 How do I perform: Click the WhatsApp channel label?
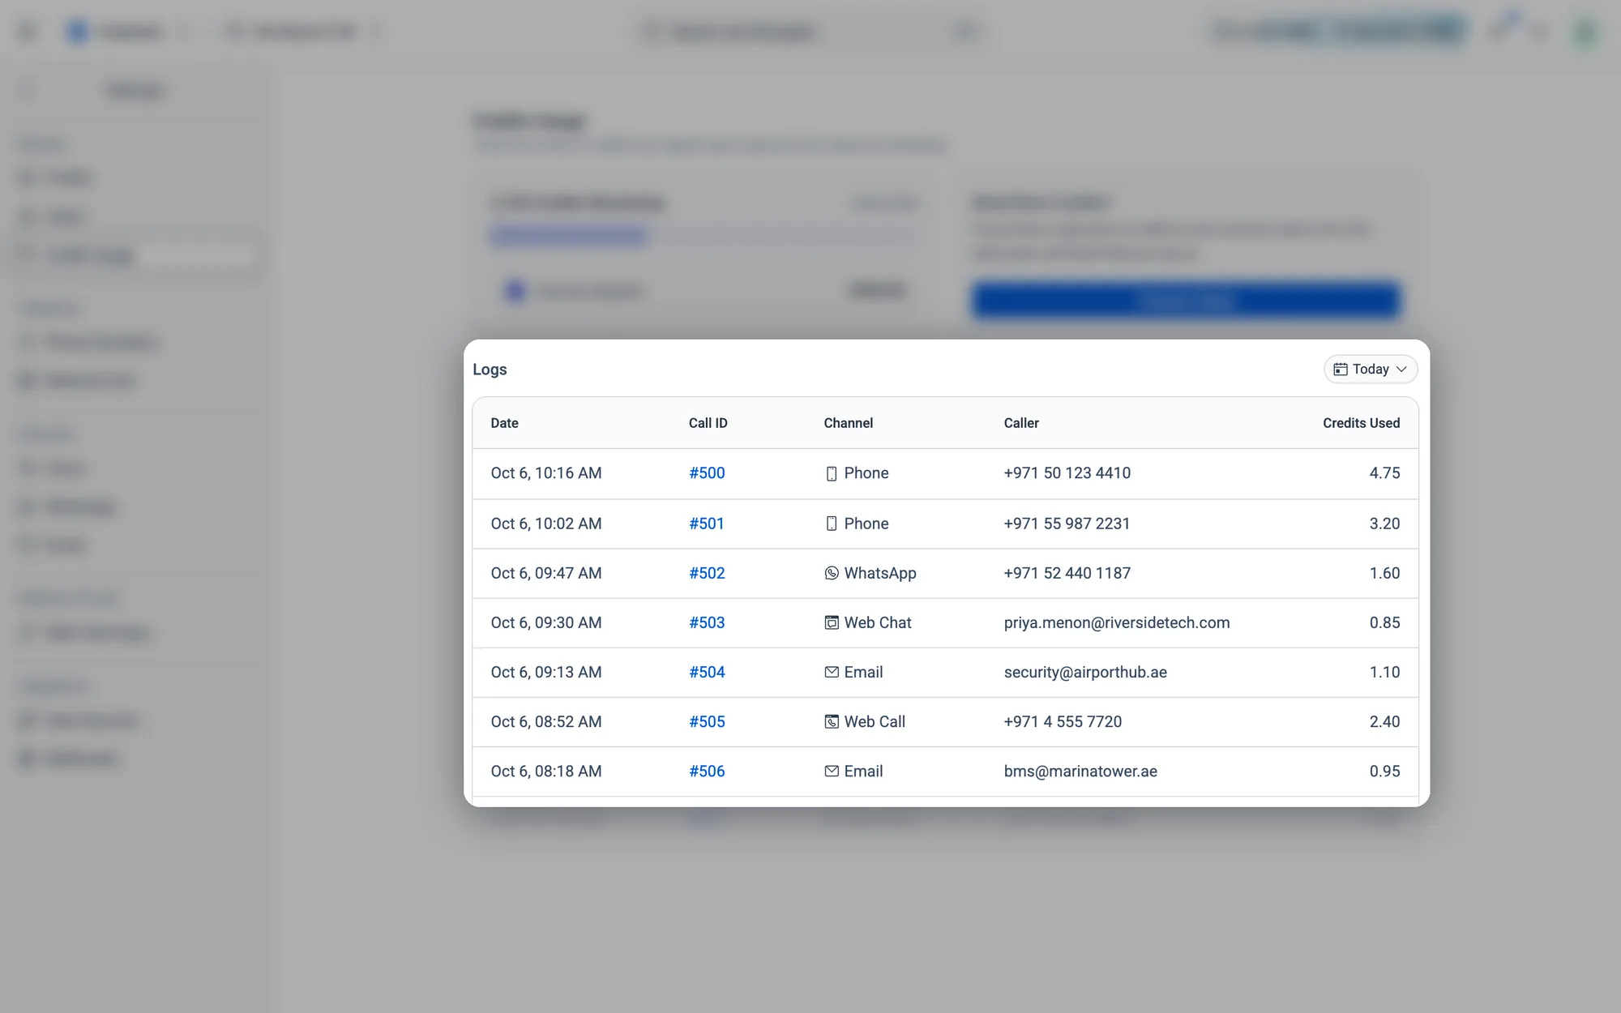(880, 573)
